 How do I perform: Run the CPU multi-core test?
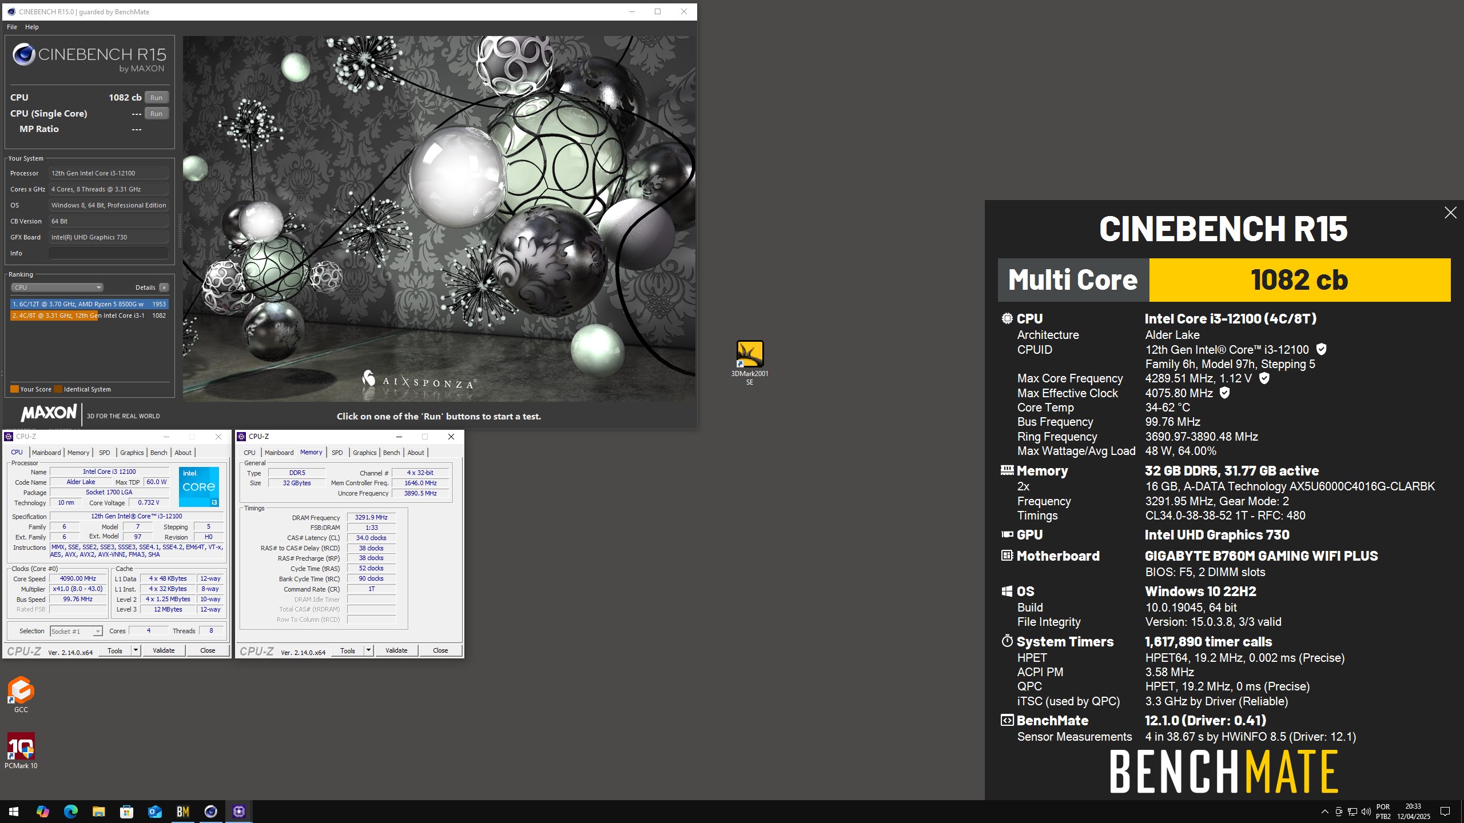(157, 97)
